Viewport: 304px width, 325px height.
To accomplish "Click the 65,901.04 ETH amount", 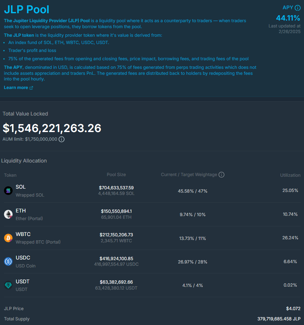I will [116, 217].
